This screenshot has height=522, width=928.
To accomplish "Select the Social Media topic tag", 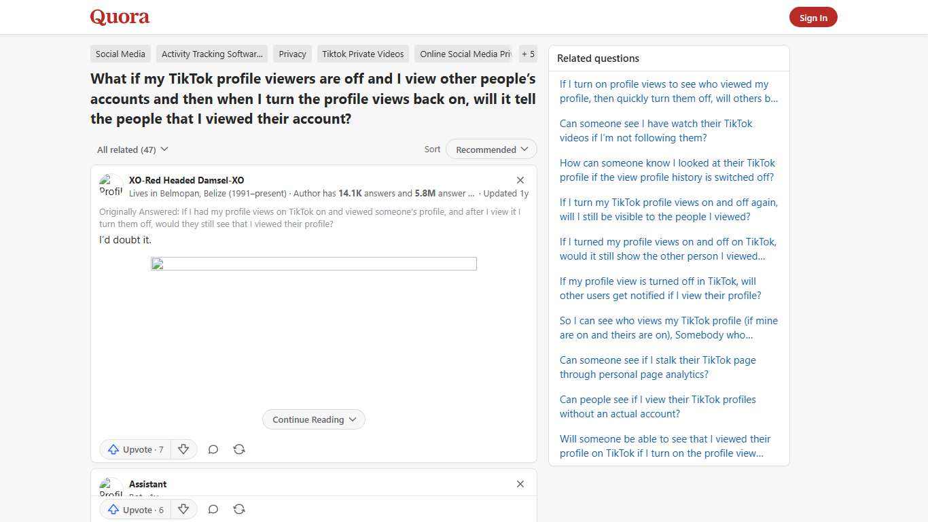I will [x=120, y=54].
